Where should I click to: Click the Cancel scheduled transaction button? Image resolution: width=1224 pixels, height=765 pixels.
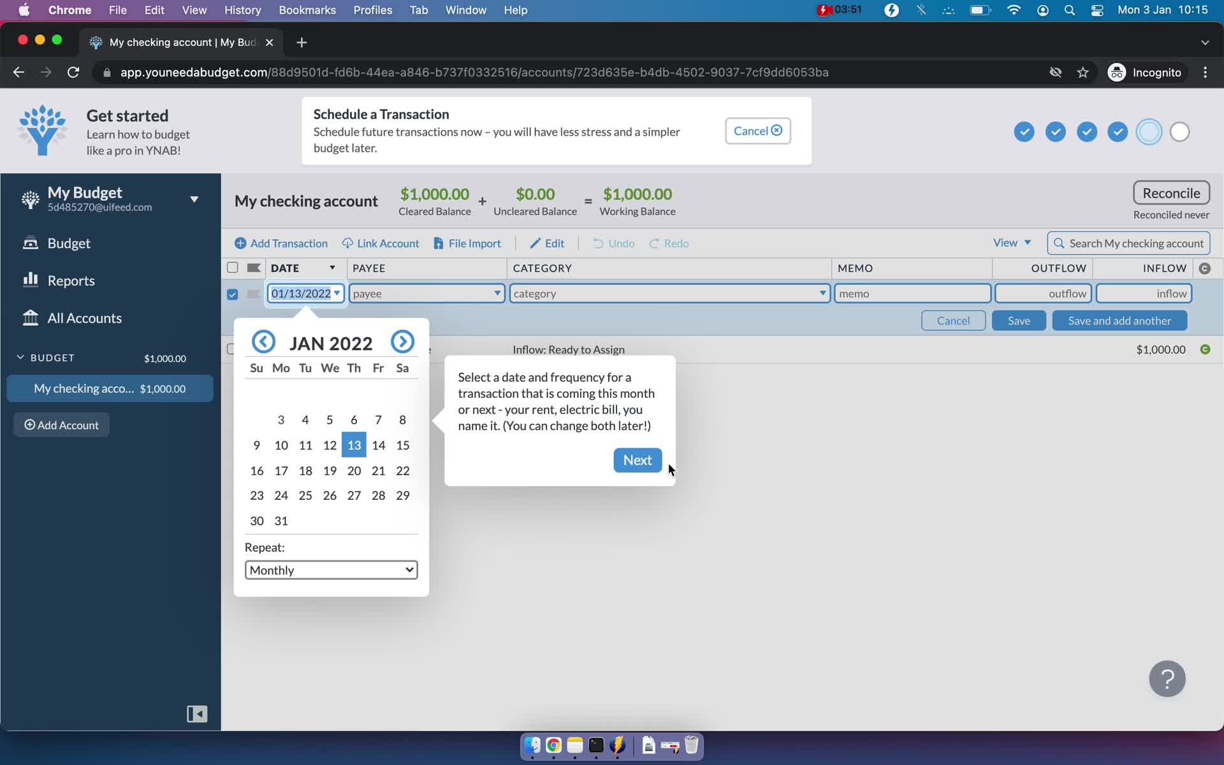[757, 129]
